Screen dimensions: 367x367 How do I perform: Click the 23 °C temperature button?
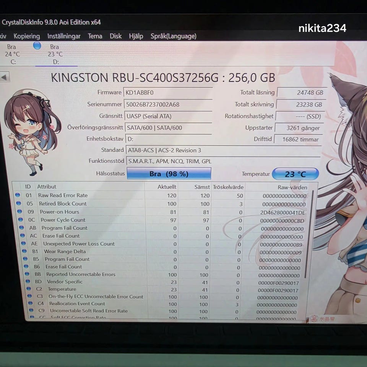pyautogui.click(x=296, y=174)
